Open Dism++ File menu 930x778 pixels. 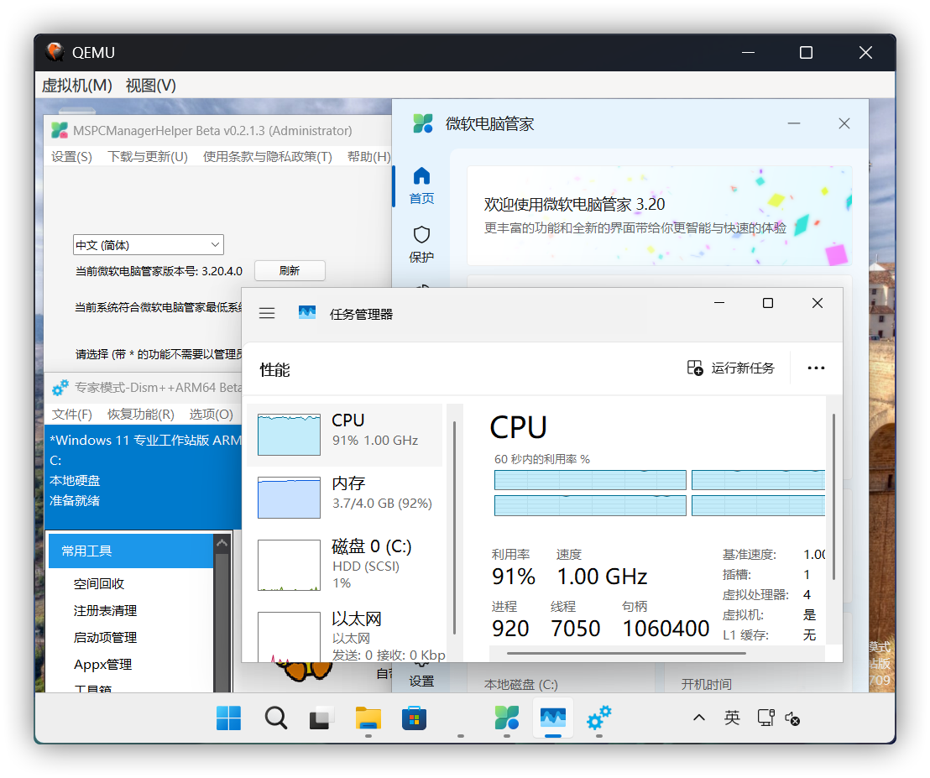click(x=72, y=414)
